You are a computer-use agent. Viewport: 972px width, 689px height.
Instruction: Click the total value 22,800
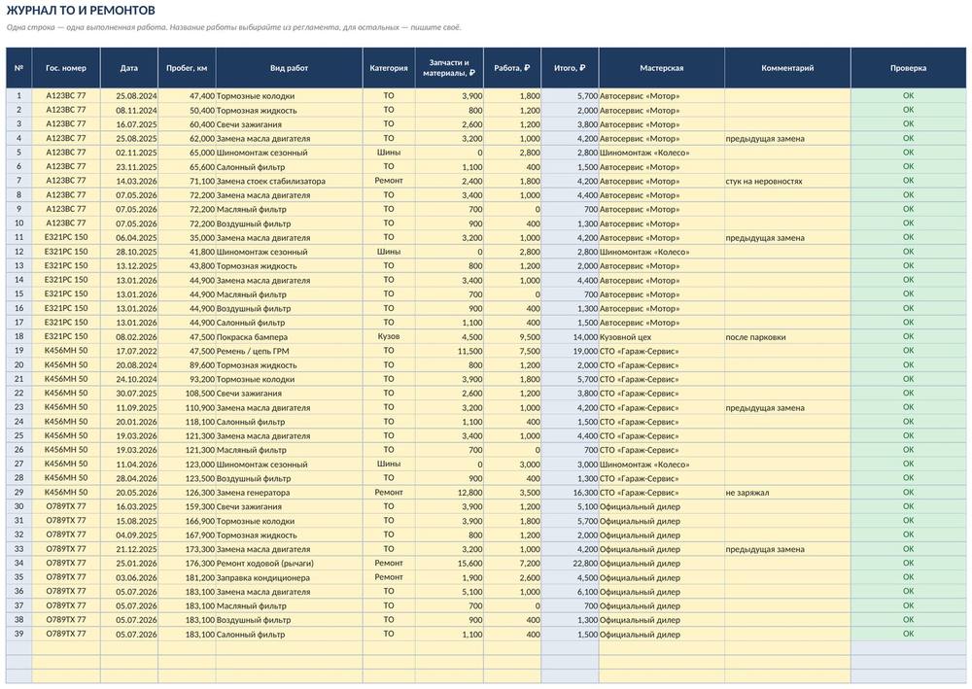coord(570,564)
